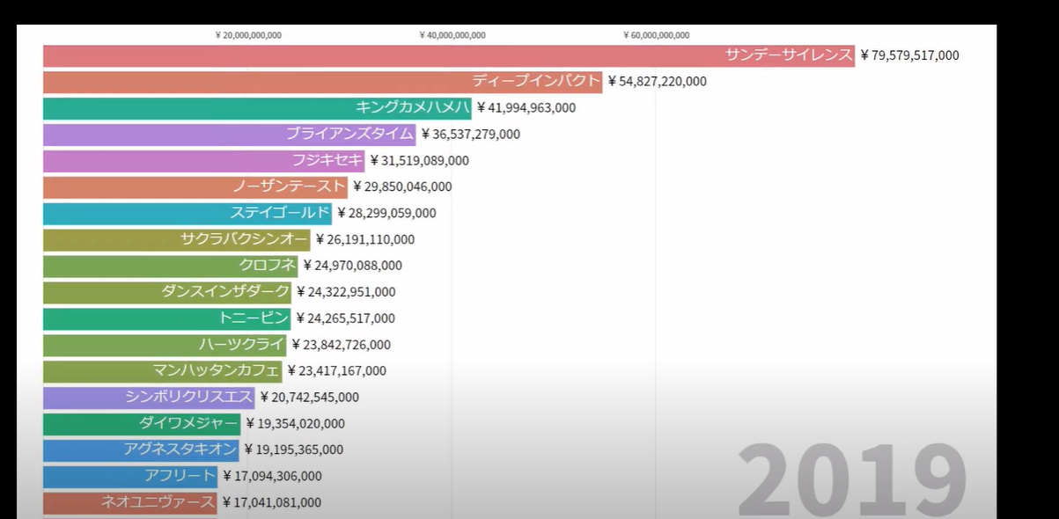Click the クロフネ bar label
The height and width of the screenshot is (519, 1059).
point(268,266)
